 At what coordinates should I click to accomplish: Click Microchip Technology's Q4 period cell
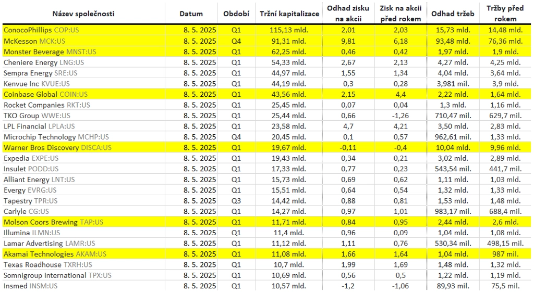tap(236, 137)
